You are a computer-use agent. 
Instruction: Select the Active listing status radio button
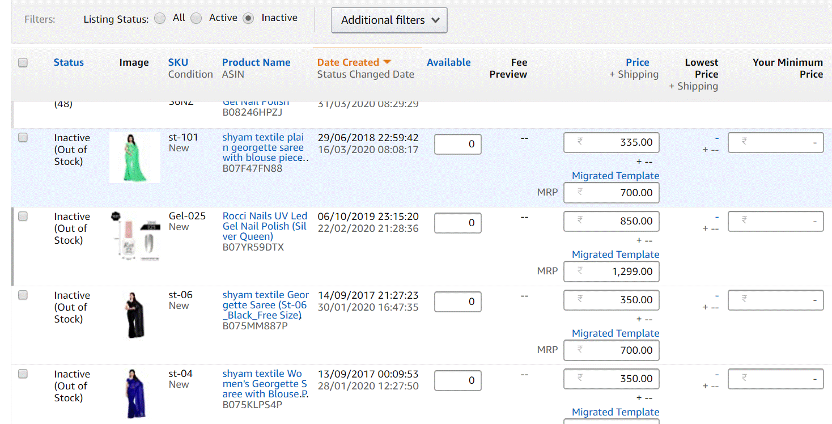(196, 19)
